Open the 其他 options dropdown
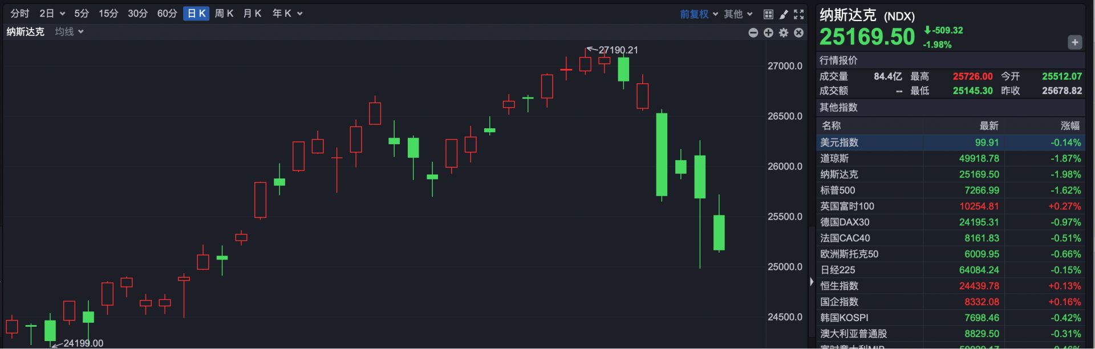1095x349 pixels. [x=739, y=14]
